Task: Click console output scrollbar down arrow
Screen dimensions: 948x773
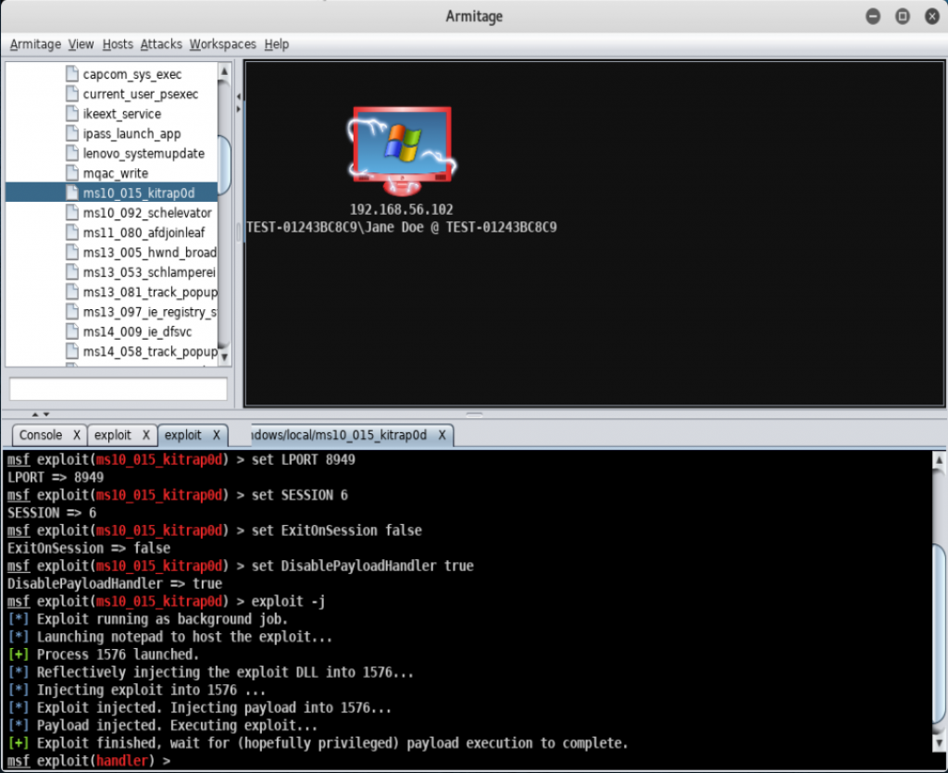Action: coord(939,742)
